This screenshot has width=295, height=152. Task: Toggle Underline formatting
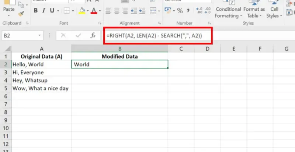52,11
